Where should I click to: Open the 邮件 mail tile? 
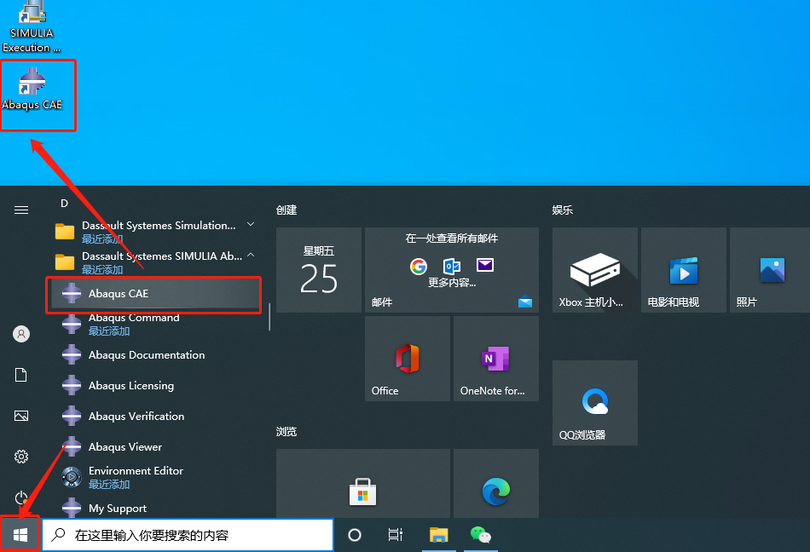pos(452,270)
